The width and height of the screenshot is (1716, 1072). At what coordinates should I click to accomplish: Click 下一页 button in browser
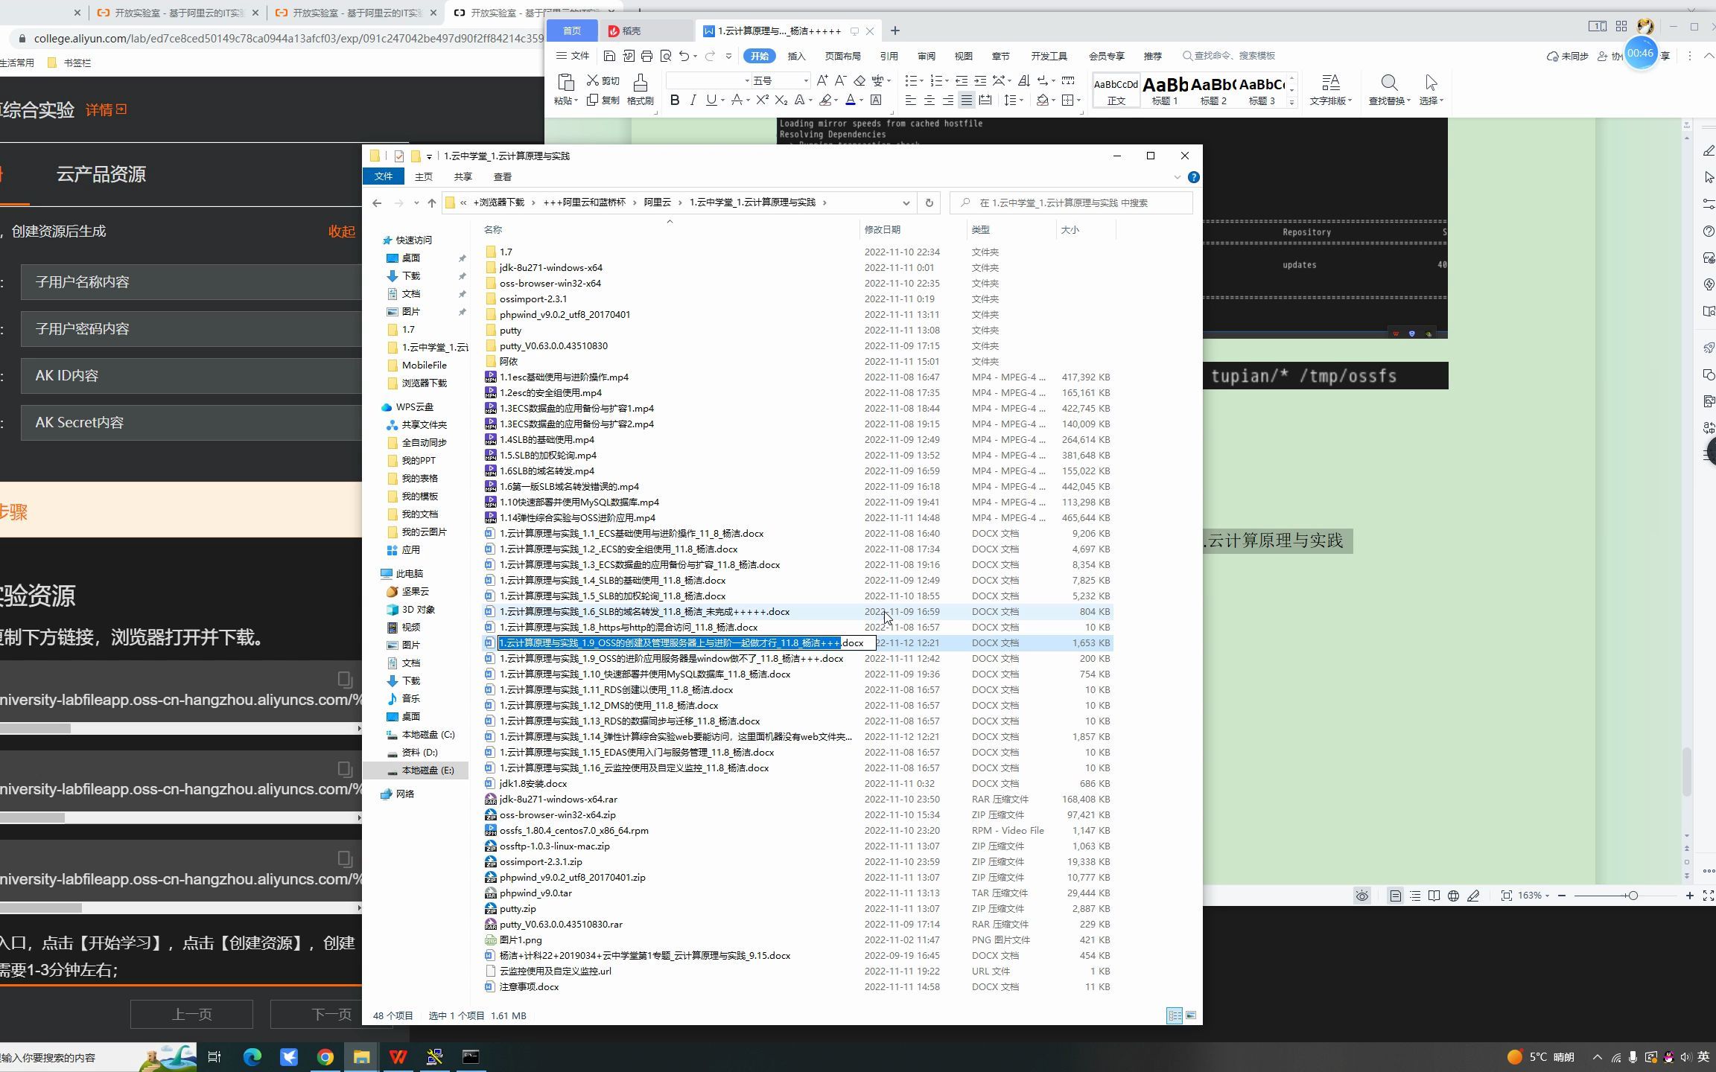pyautogui.click(x=331, y=1015)
